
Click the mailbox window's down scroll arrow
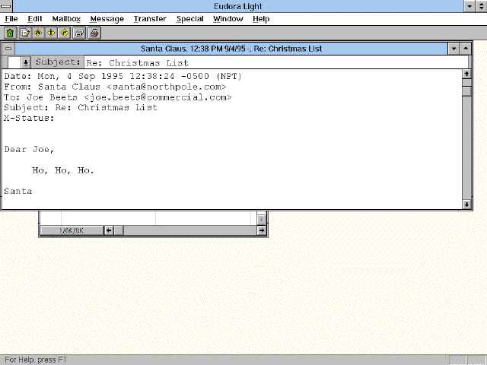point(262,220)
